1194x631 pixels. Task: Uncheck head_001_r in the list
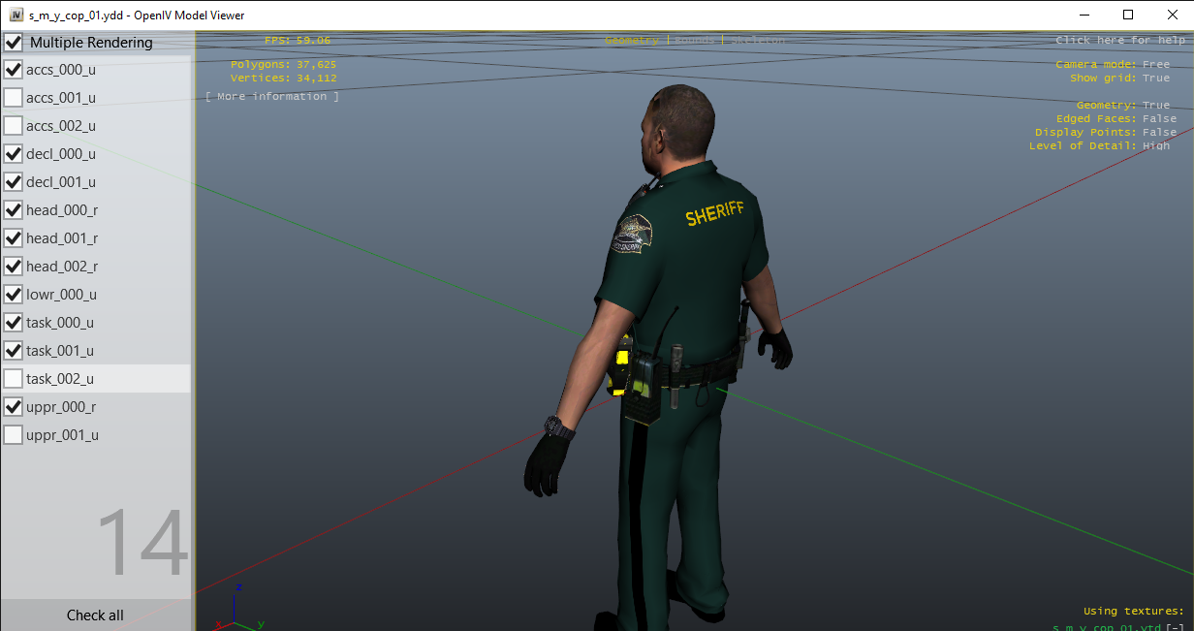(14, 238)
